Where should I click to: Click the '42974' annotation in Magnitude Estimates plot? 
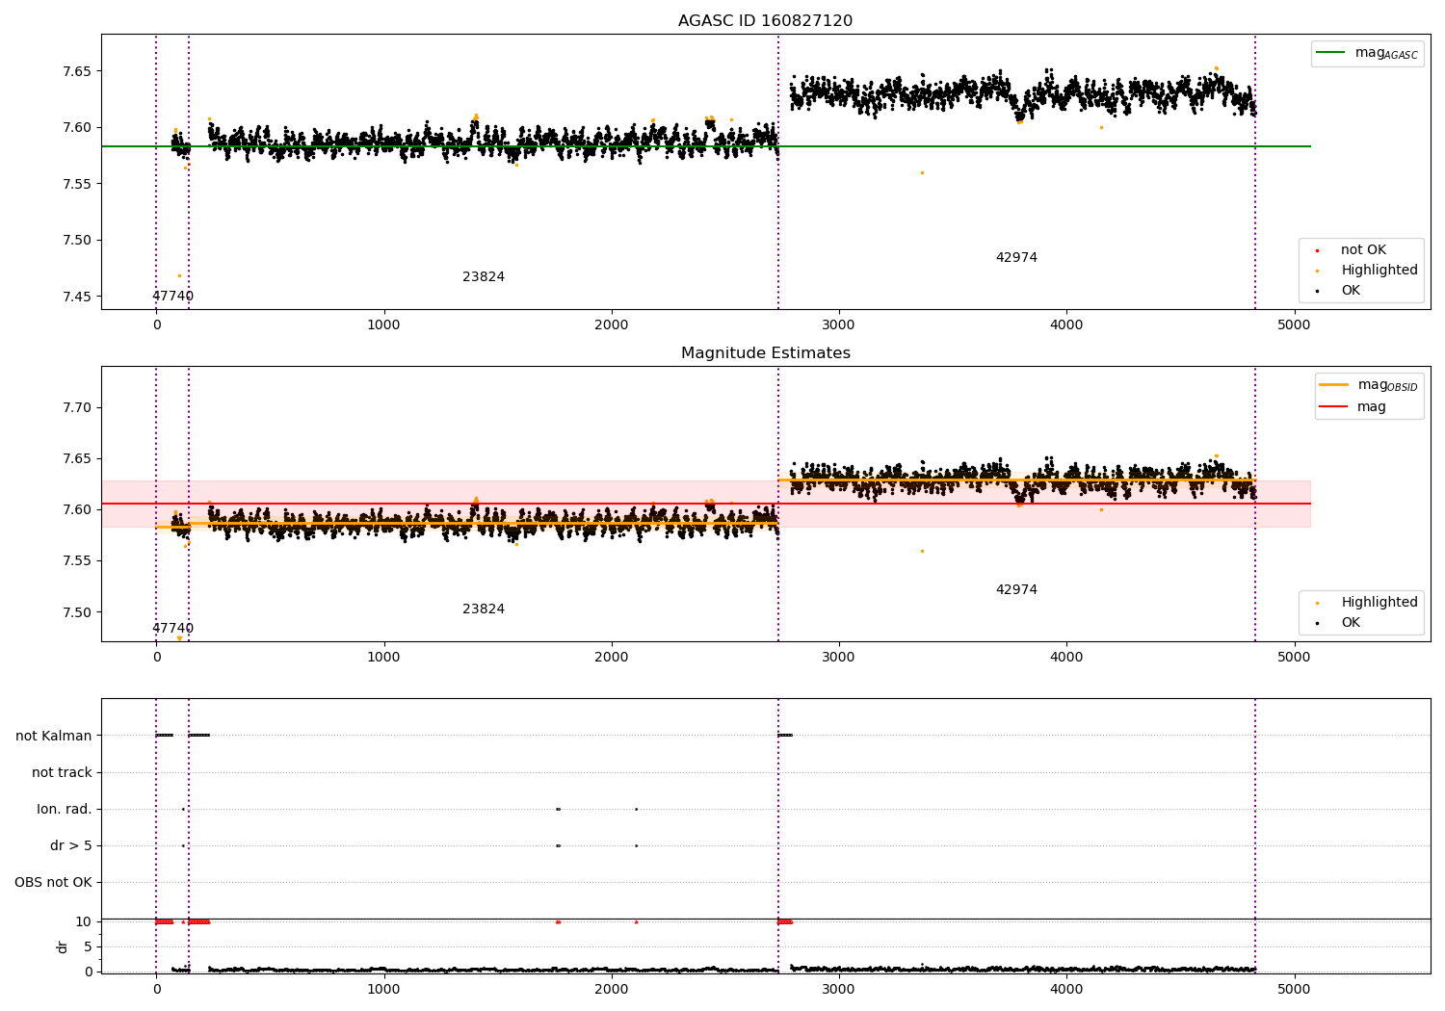(x=1016, y=589)
